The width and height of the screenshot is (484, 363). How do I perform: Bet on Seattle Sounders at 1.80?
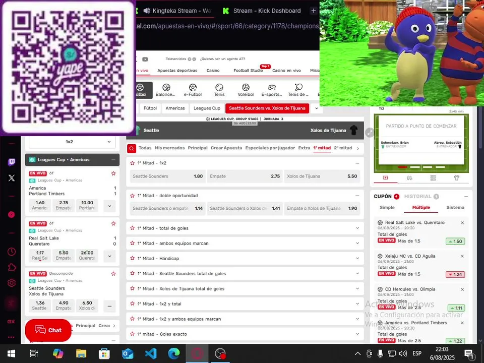click(167, 176)
